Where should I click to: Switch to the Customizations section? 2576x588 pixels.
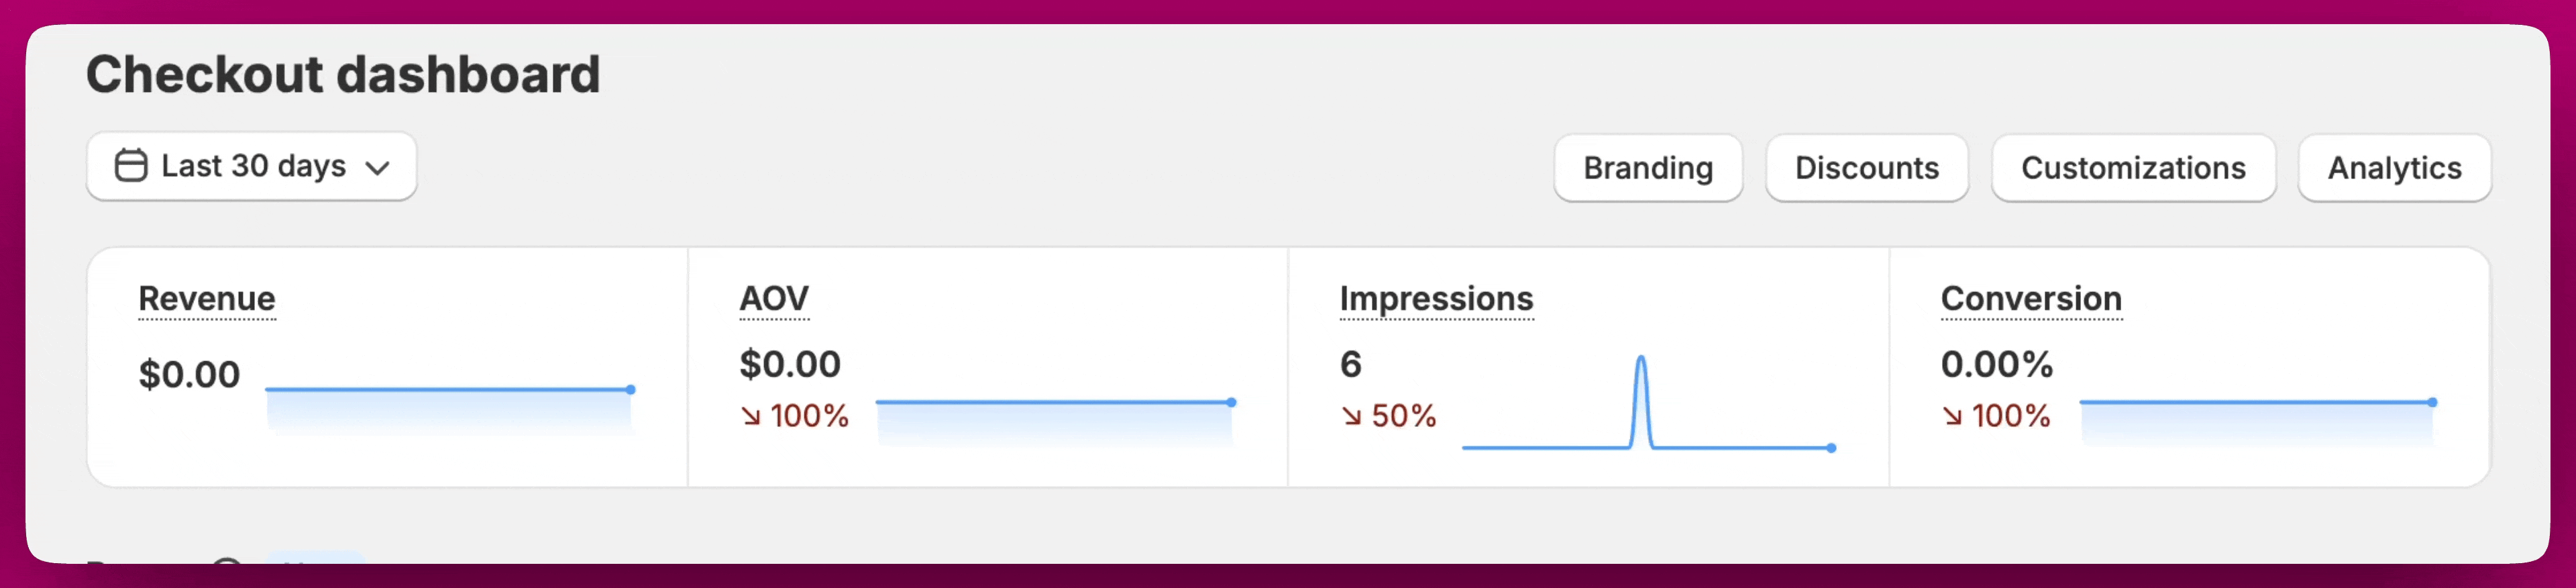[x=2133, y=168]
